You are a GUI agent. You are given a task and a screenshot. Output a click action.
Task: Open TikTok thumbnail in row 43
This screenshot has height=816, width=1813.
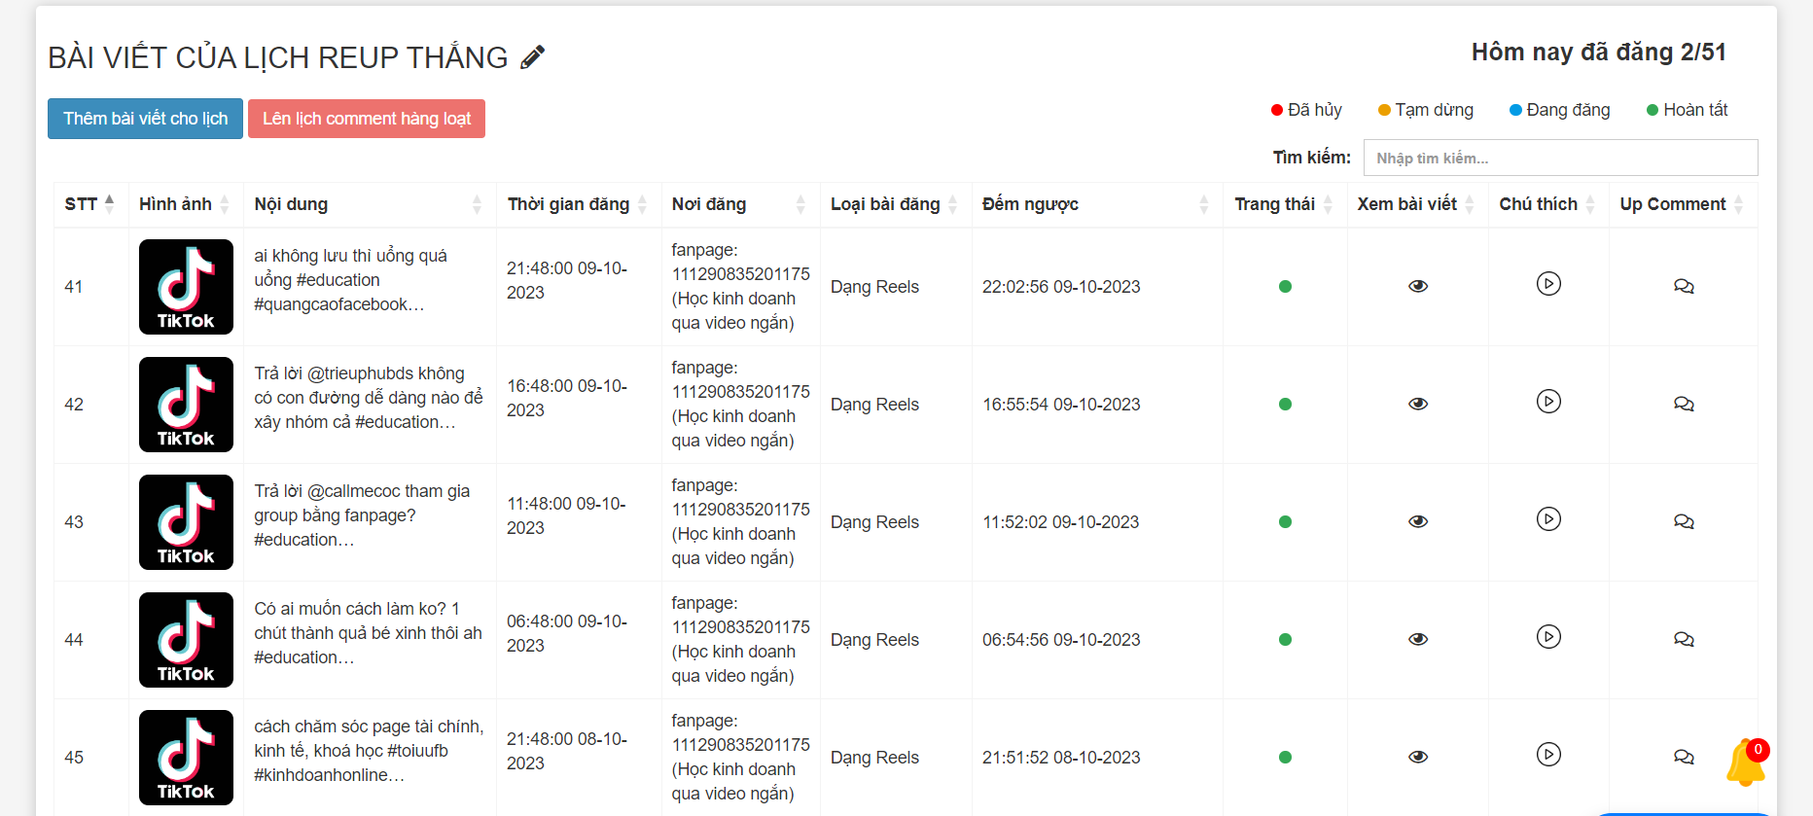pyautogui.click(x=186, y=522)
